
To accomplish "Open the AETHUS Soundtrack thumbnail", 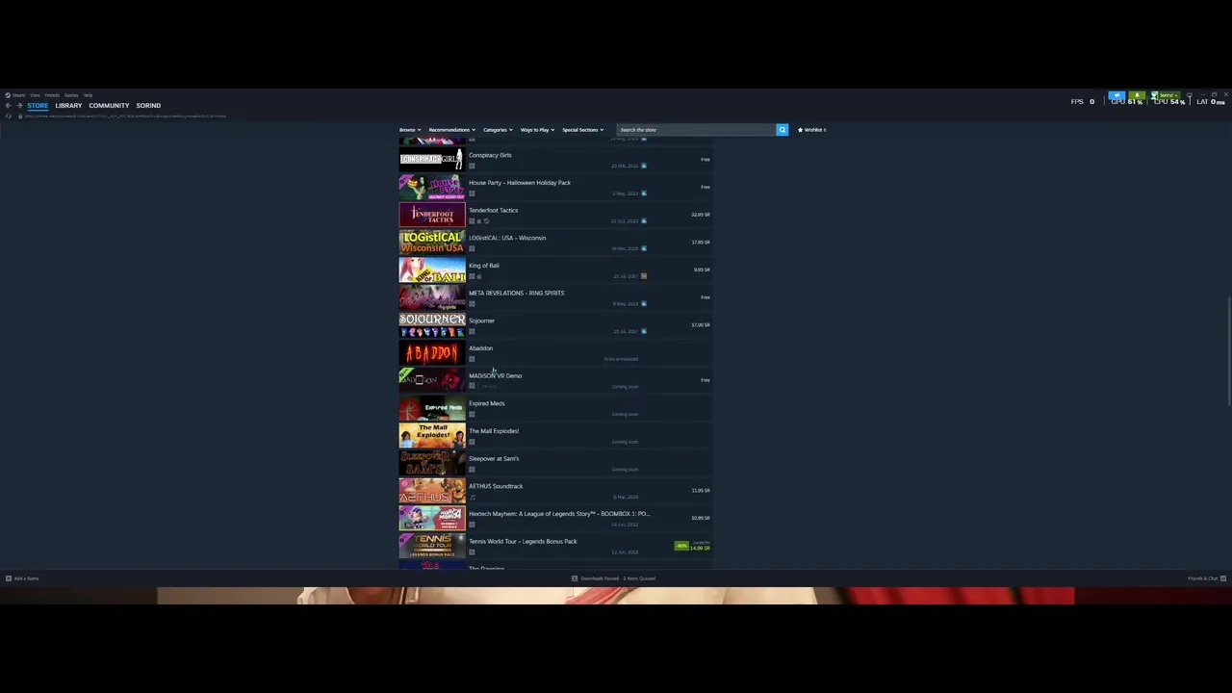I will (x=432, y=491).
